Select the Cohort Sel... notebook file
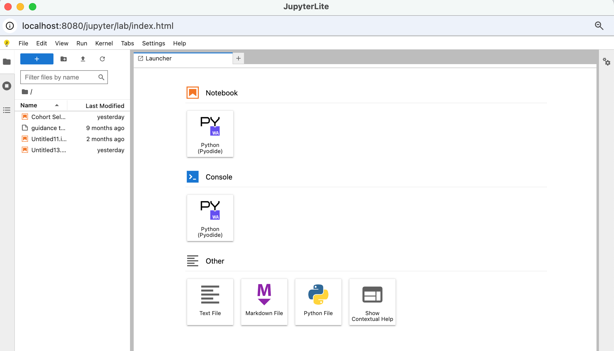 [x=73, y=117]
